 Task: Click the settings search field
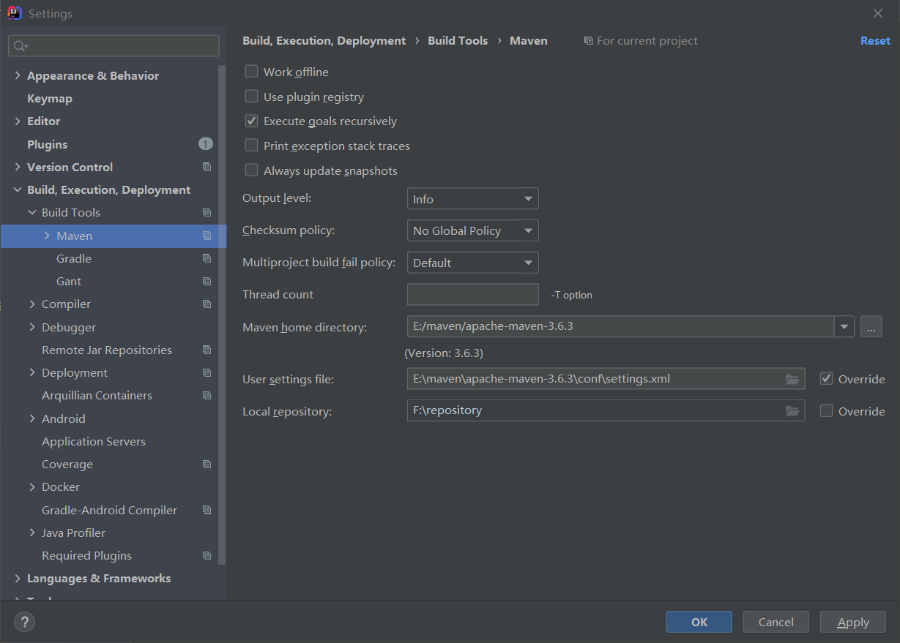tap(114, 45)
